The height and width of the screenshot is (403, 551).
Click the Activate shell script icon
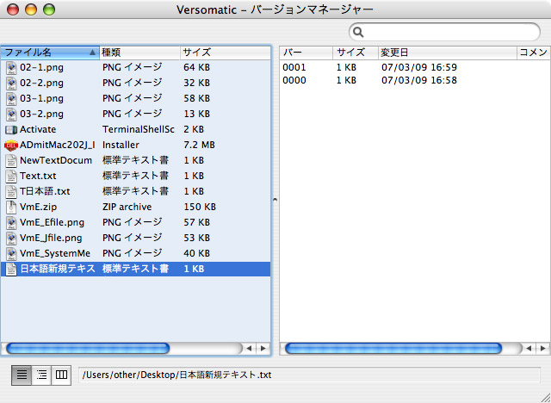click(x=11, y=130)
